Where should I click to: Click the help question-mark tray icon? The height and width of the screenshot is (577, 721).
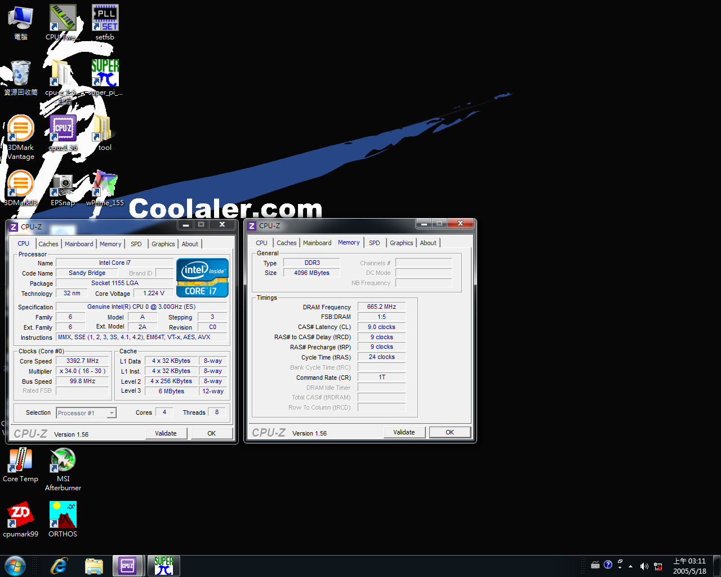(x=608, y=565)
